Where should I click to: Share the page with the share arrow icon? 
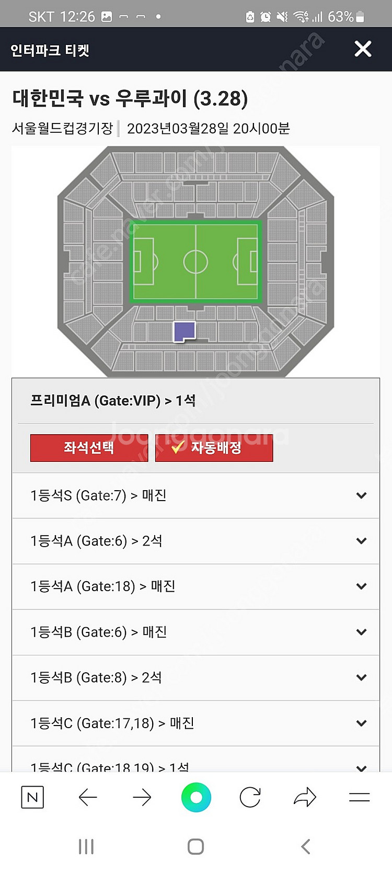coord(305,797)
